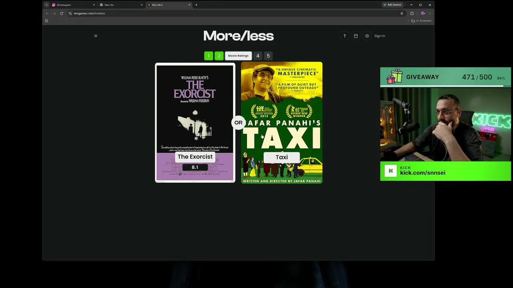Click the More/less logo title
This screenshot has height=288, width=513.
[x=238, y=36]
